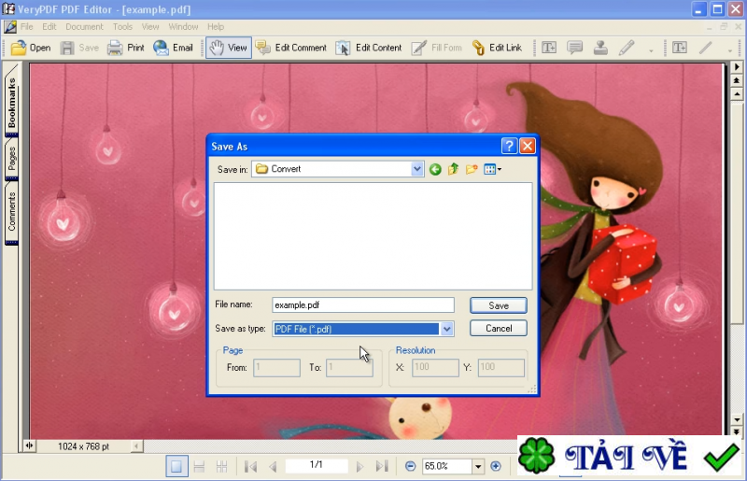This screenshot has height=481, width=747.
Task: Switch to the Comments side tab
Action: (x=12, y=211)
